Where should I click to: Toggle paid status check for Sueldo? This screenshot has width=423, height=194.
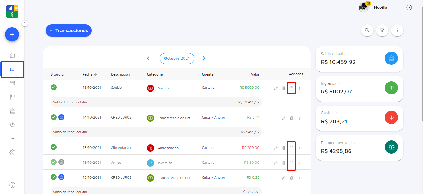tap(53, 88)
